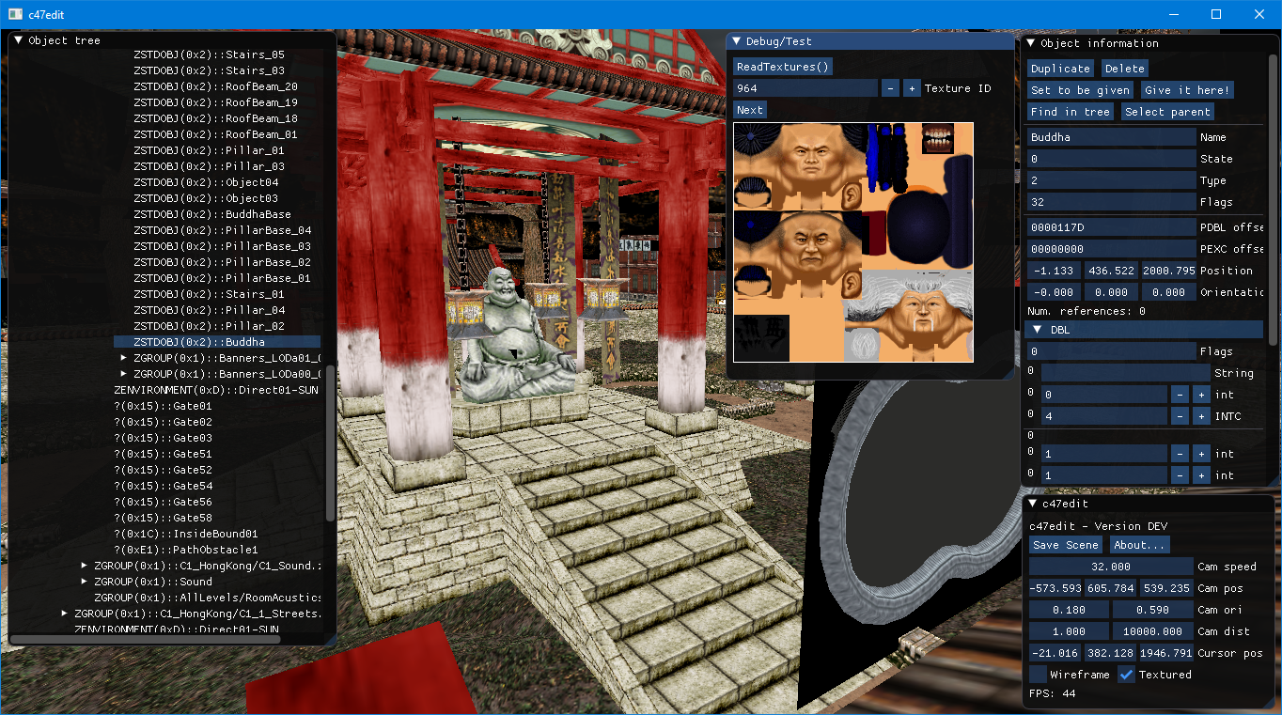
Task: Decrease Texture ID with minus button
Action: (890, 88)
